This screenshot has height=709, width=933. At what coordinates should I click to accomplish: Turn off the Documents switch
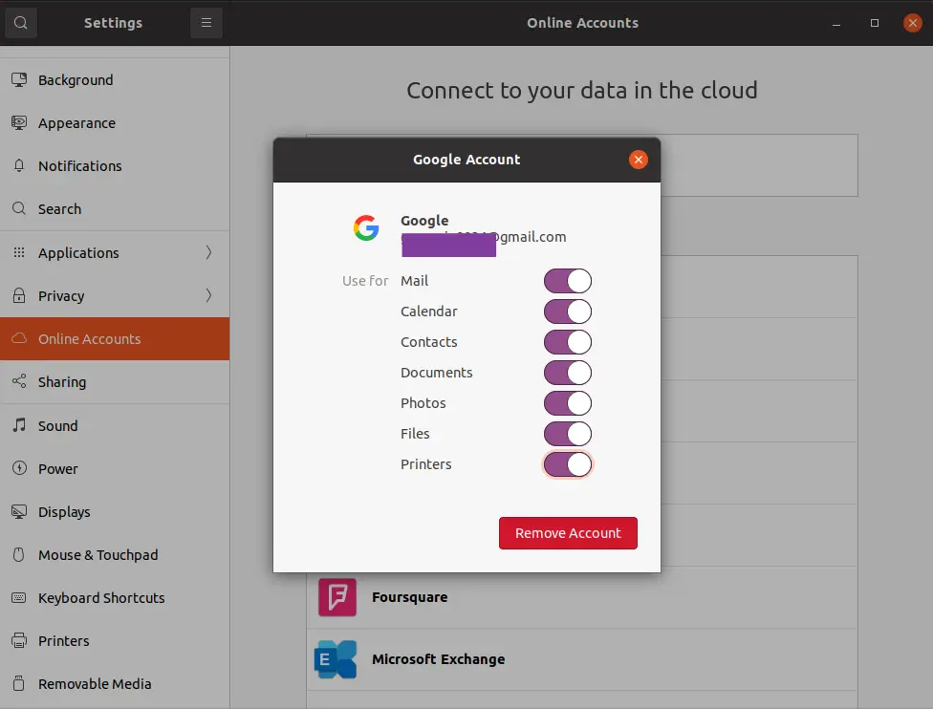pyautogui.click(x=568, y=373)
